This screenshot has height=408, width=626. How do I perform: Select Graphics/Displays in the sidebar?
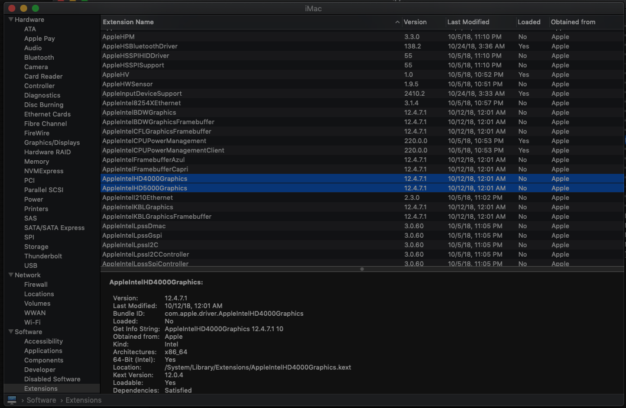(52, 143)
